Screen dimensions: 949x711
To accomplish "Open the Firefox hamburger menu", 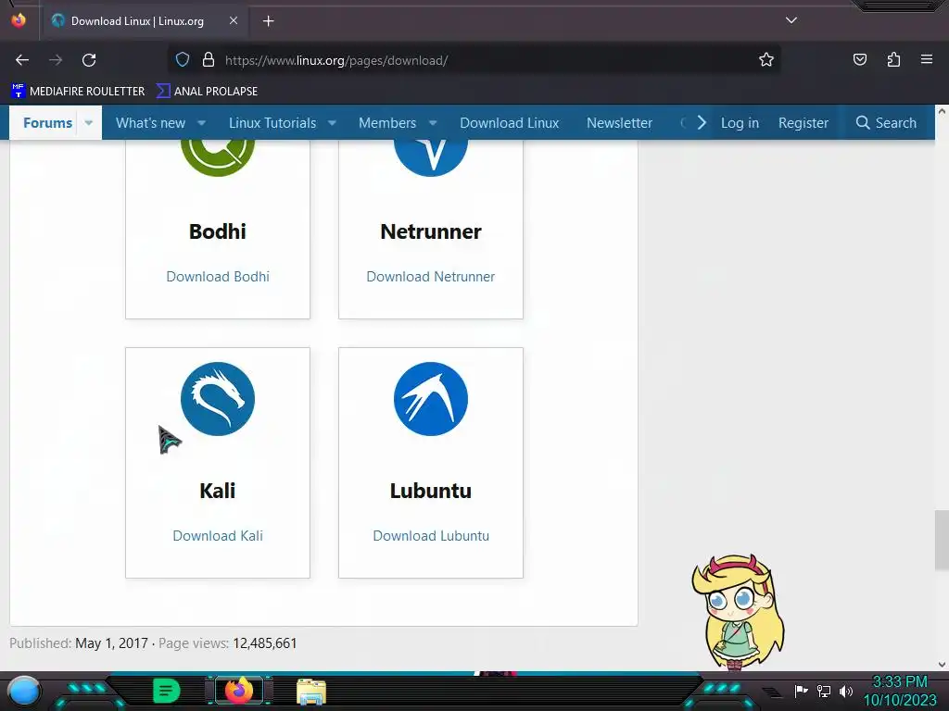I will pos(927,60).
